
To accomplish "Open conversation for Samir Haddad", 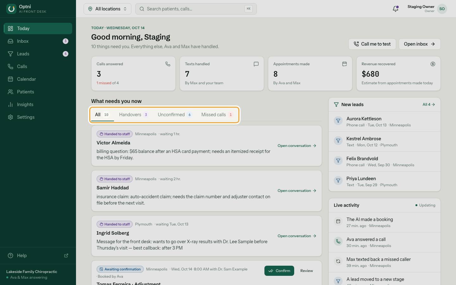I will coord(297,191).
